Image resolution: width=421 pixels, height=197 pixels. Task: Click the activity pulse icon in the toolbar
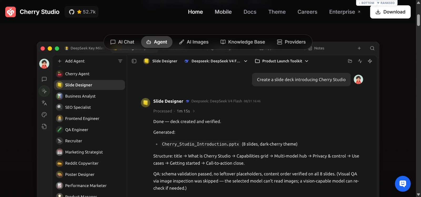(x=360, y=61)
